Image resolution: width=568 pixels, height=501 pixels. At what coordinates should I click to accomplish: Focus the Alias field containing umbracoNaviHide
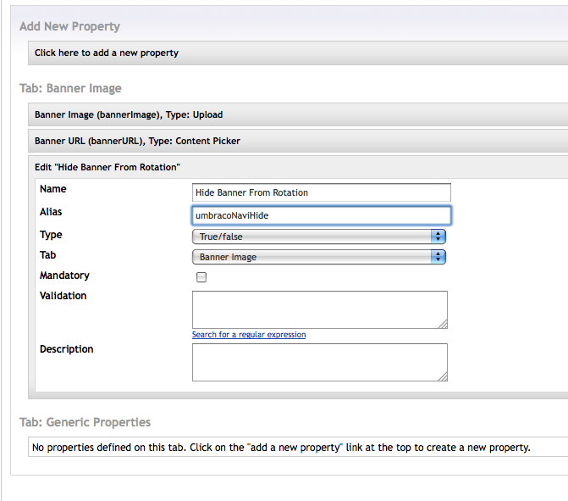click(322, 215)
